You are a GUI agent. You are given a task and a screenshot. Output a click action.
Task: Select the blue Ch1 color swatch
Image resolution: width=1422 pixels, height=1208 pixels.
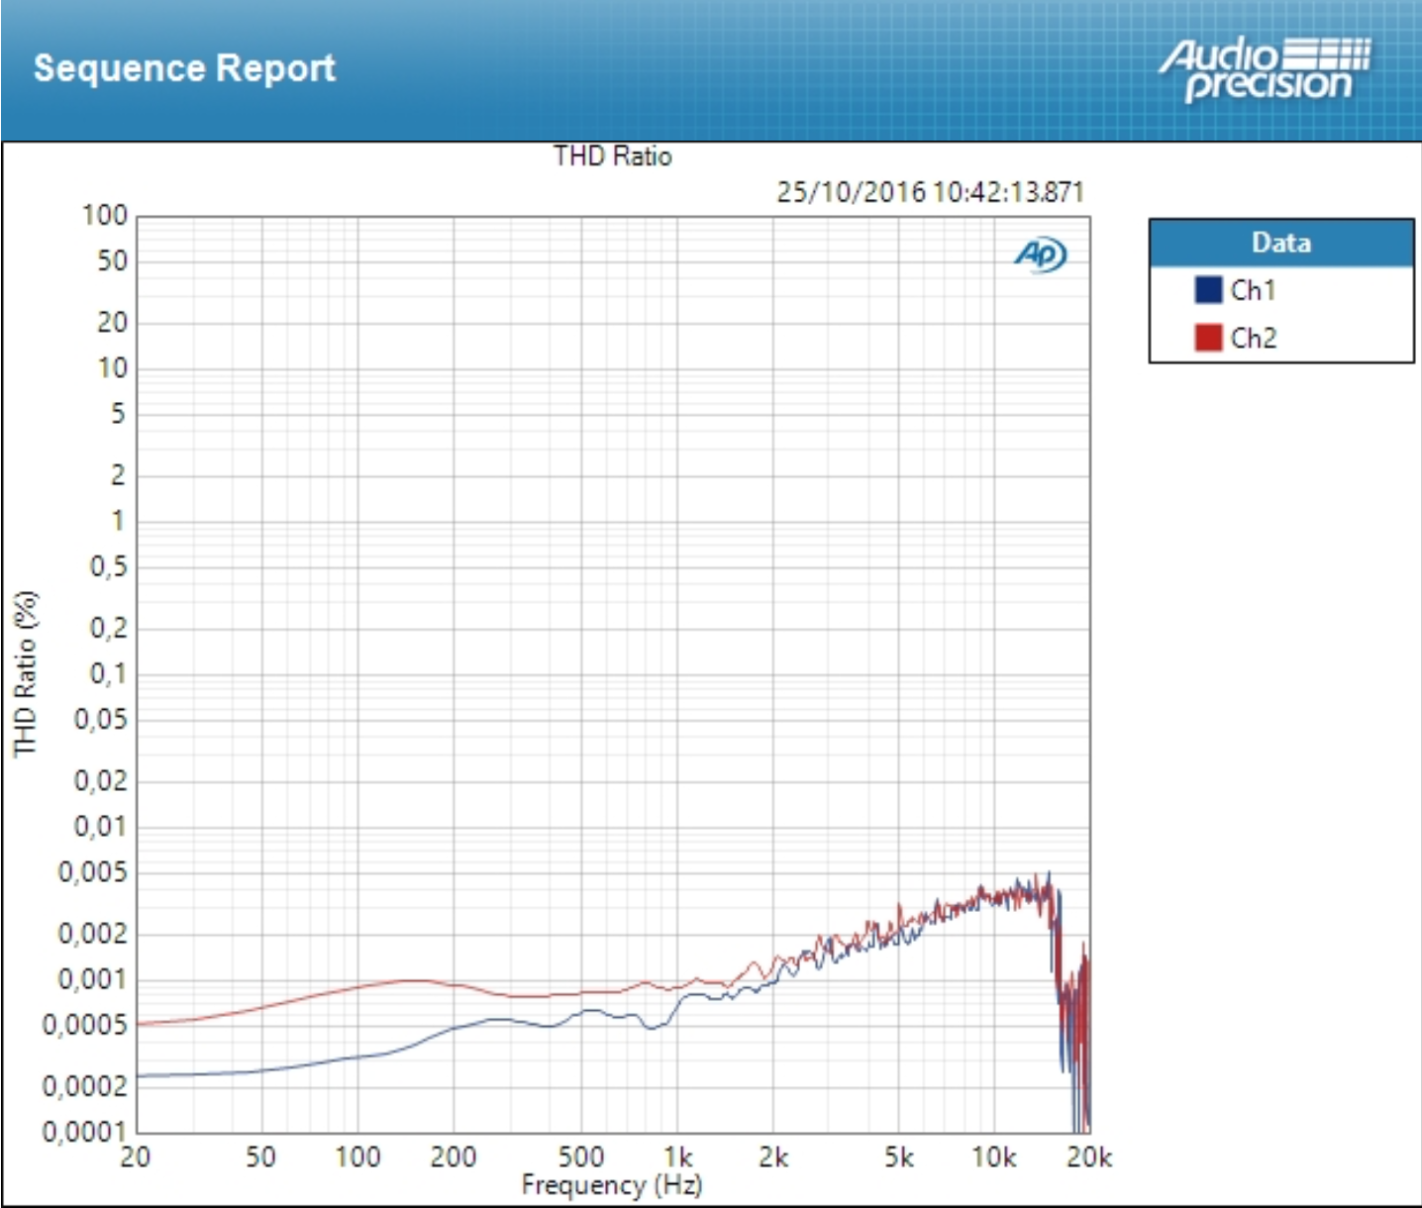pos(1208,290)
